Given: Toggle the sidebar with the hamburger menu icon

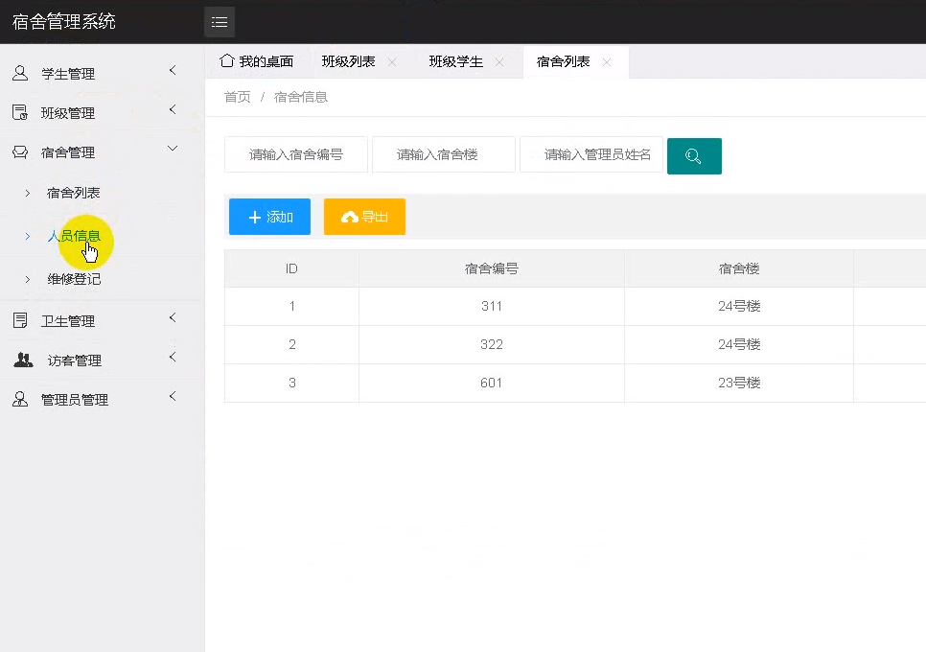Looking at the screenshot, I should pyautogui.click(x=220, y=22).
